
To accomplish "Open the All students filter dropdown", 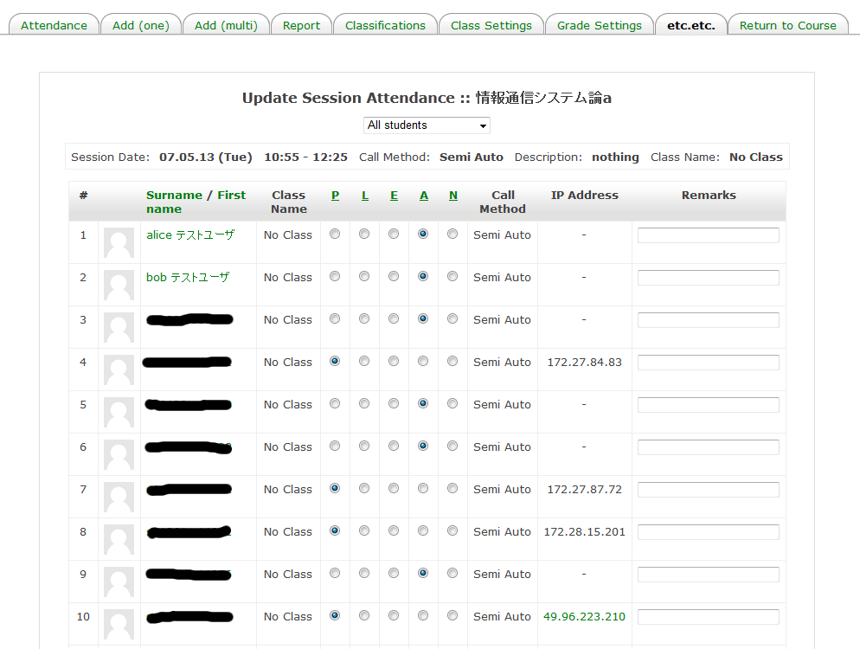I will 427,125.
